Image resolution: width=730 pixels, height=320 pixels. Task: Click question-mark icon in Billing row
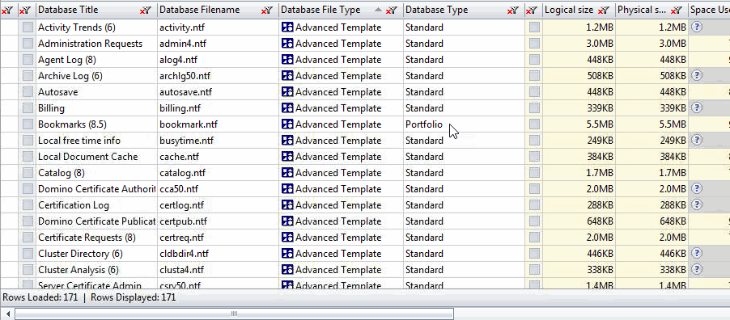[x=697, y=108]
